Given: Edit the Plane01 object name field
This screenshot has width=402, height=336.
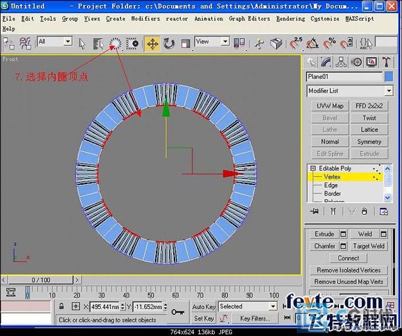Looking at the screenshot, I should coord(344,77).
